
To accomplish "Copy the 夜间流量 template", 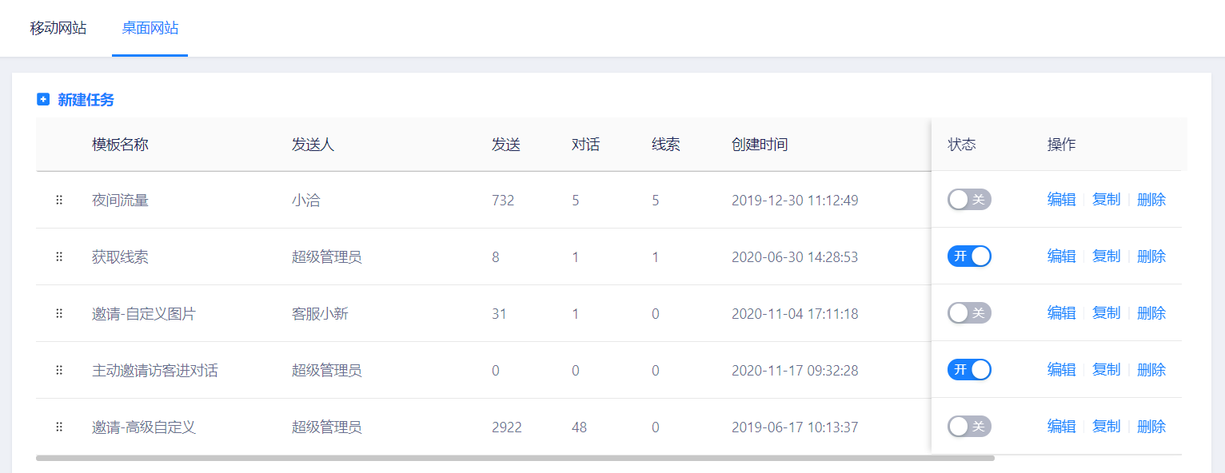I will (1107, 200).
